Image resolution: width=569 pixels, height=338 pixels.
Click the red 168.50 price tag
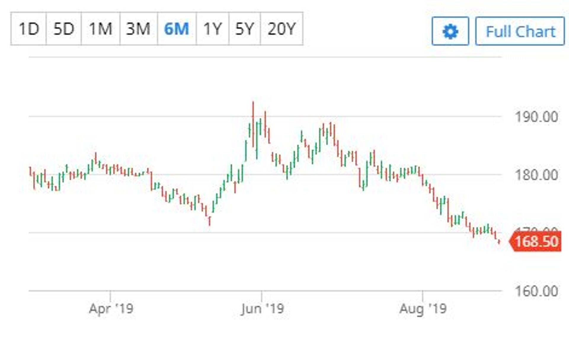[536, 241]
